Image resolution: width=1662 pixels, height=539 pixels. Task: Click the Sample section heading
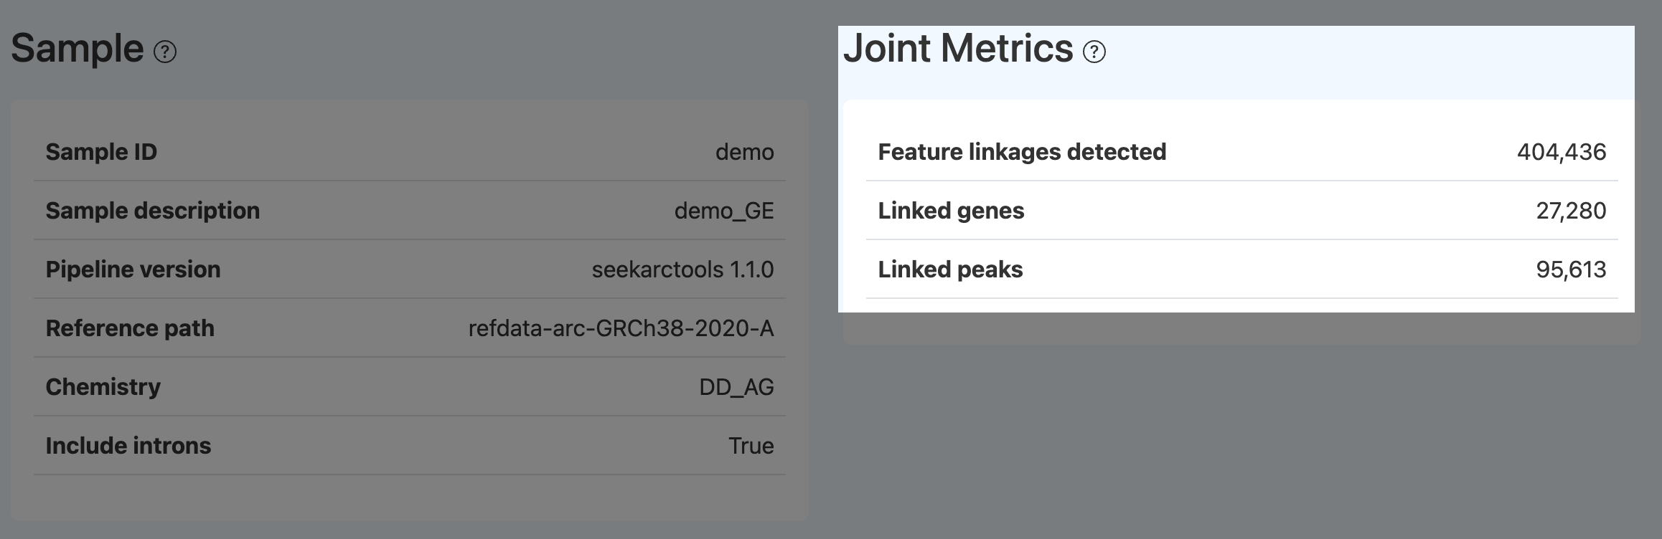(78, 49)
